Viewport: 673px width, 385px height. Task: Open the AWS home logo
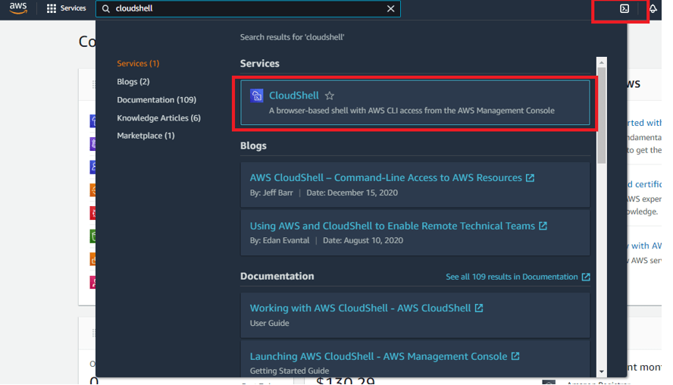[x=18, y=8]
